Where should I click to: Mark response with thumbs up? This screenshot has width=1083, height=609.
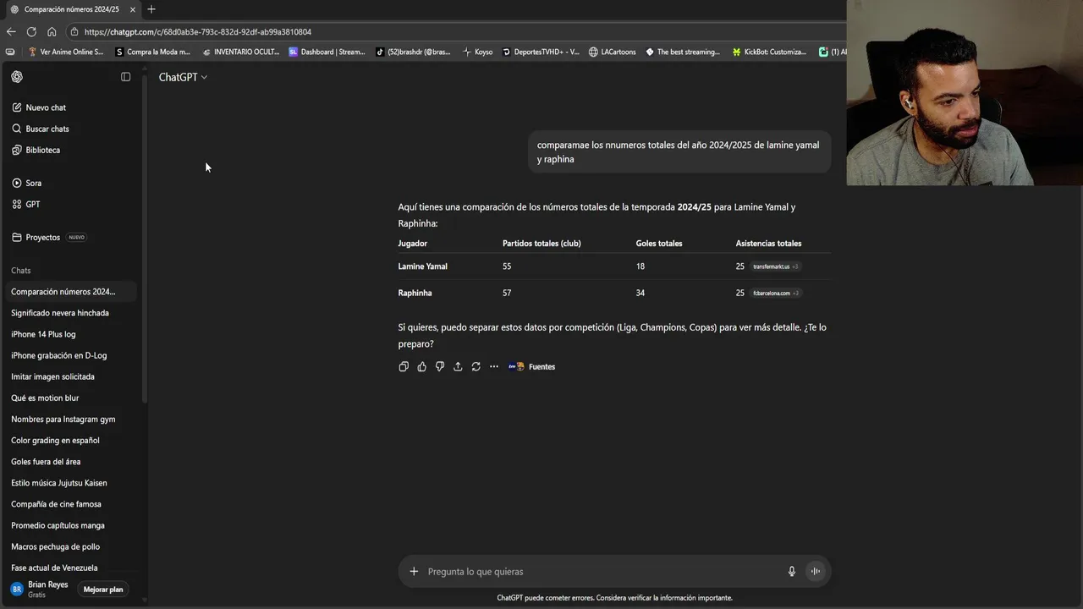421,366
